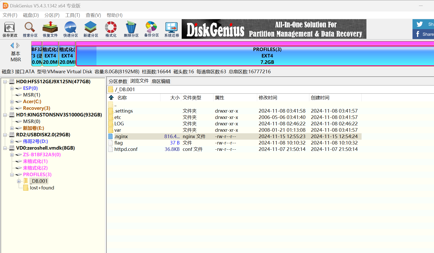
Task: Click the Facebook Share button
Action: coord(424,34)
